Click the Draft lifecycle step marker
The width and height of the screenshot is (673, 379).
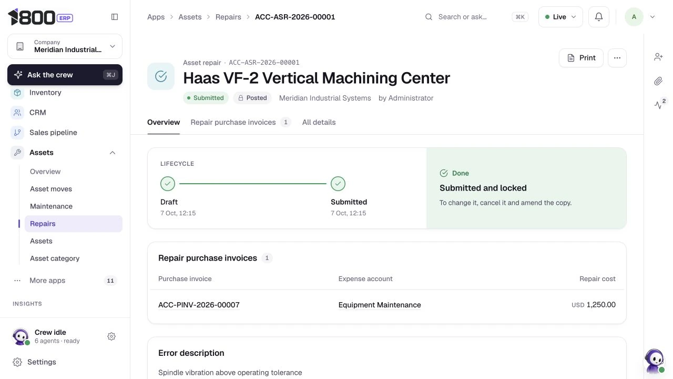[x=168, y=184]
